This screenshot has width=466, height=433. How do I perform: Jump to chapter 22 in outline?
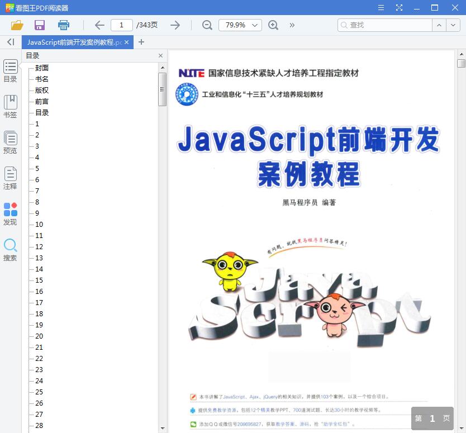(39, 358)
